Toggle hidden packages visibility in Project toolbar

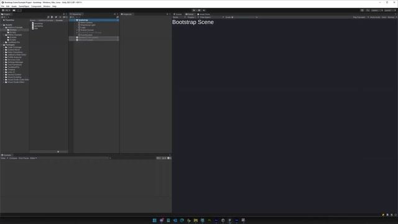pyautogui.click(x=65, y=17)
